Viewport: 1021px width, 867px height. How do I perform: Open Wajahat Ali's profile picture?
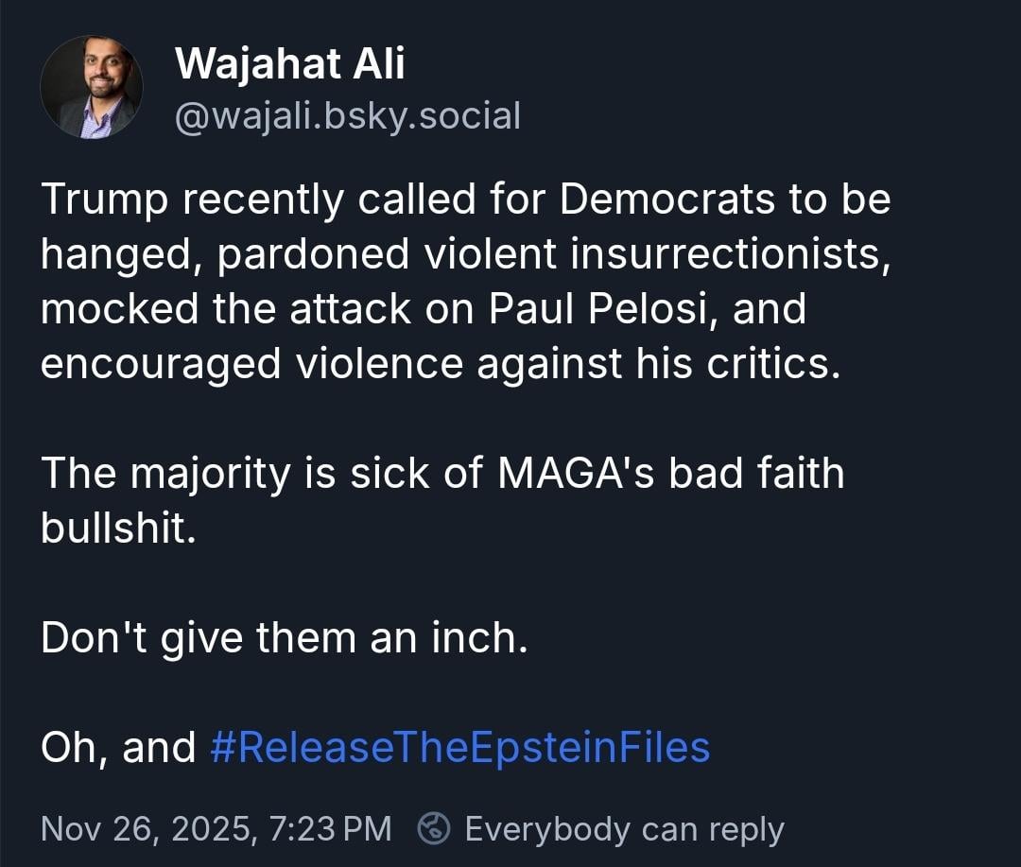[x=91, y=87]
